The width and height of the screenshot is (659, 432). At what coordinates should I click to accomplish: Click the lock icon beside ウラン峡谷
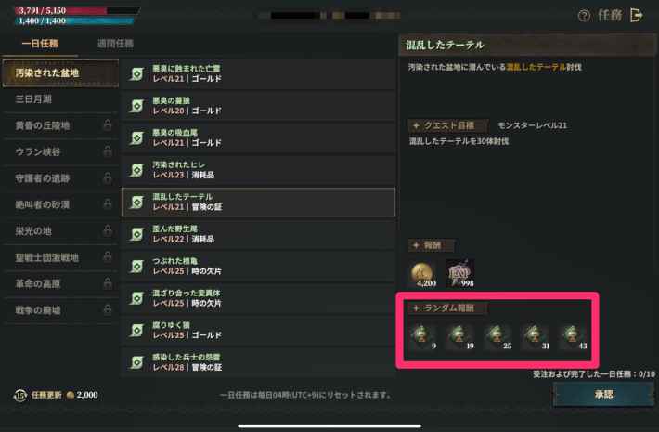click(108, 151)
